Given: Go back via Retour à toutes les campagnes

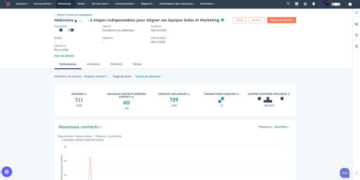Looking at the screenshot, I should (x=73, y=15).
